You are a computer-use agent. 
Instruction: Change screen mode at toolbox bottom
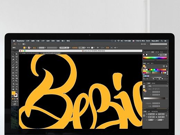click(x=15, y=104)
